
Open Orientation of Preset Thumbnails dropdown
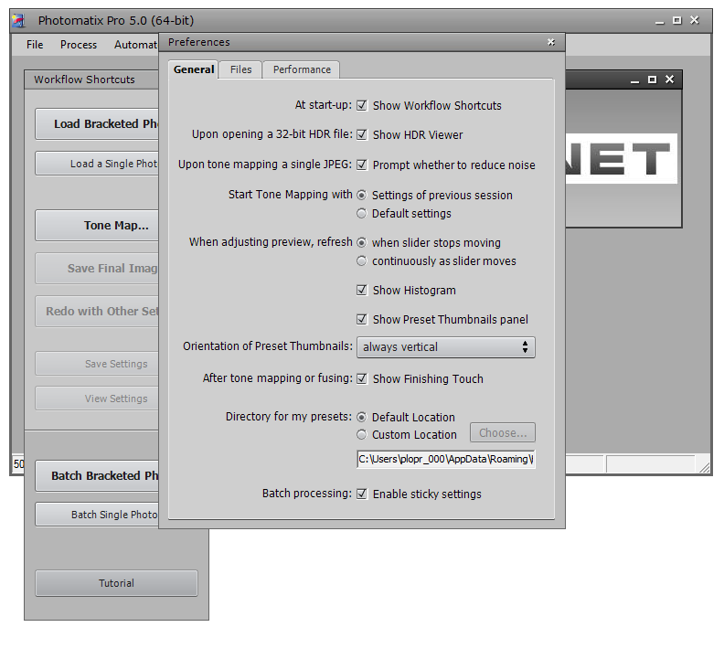446,347
